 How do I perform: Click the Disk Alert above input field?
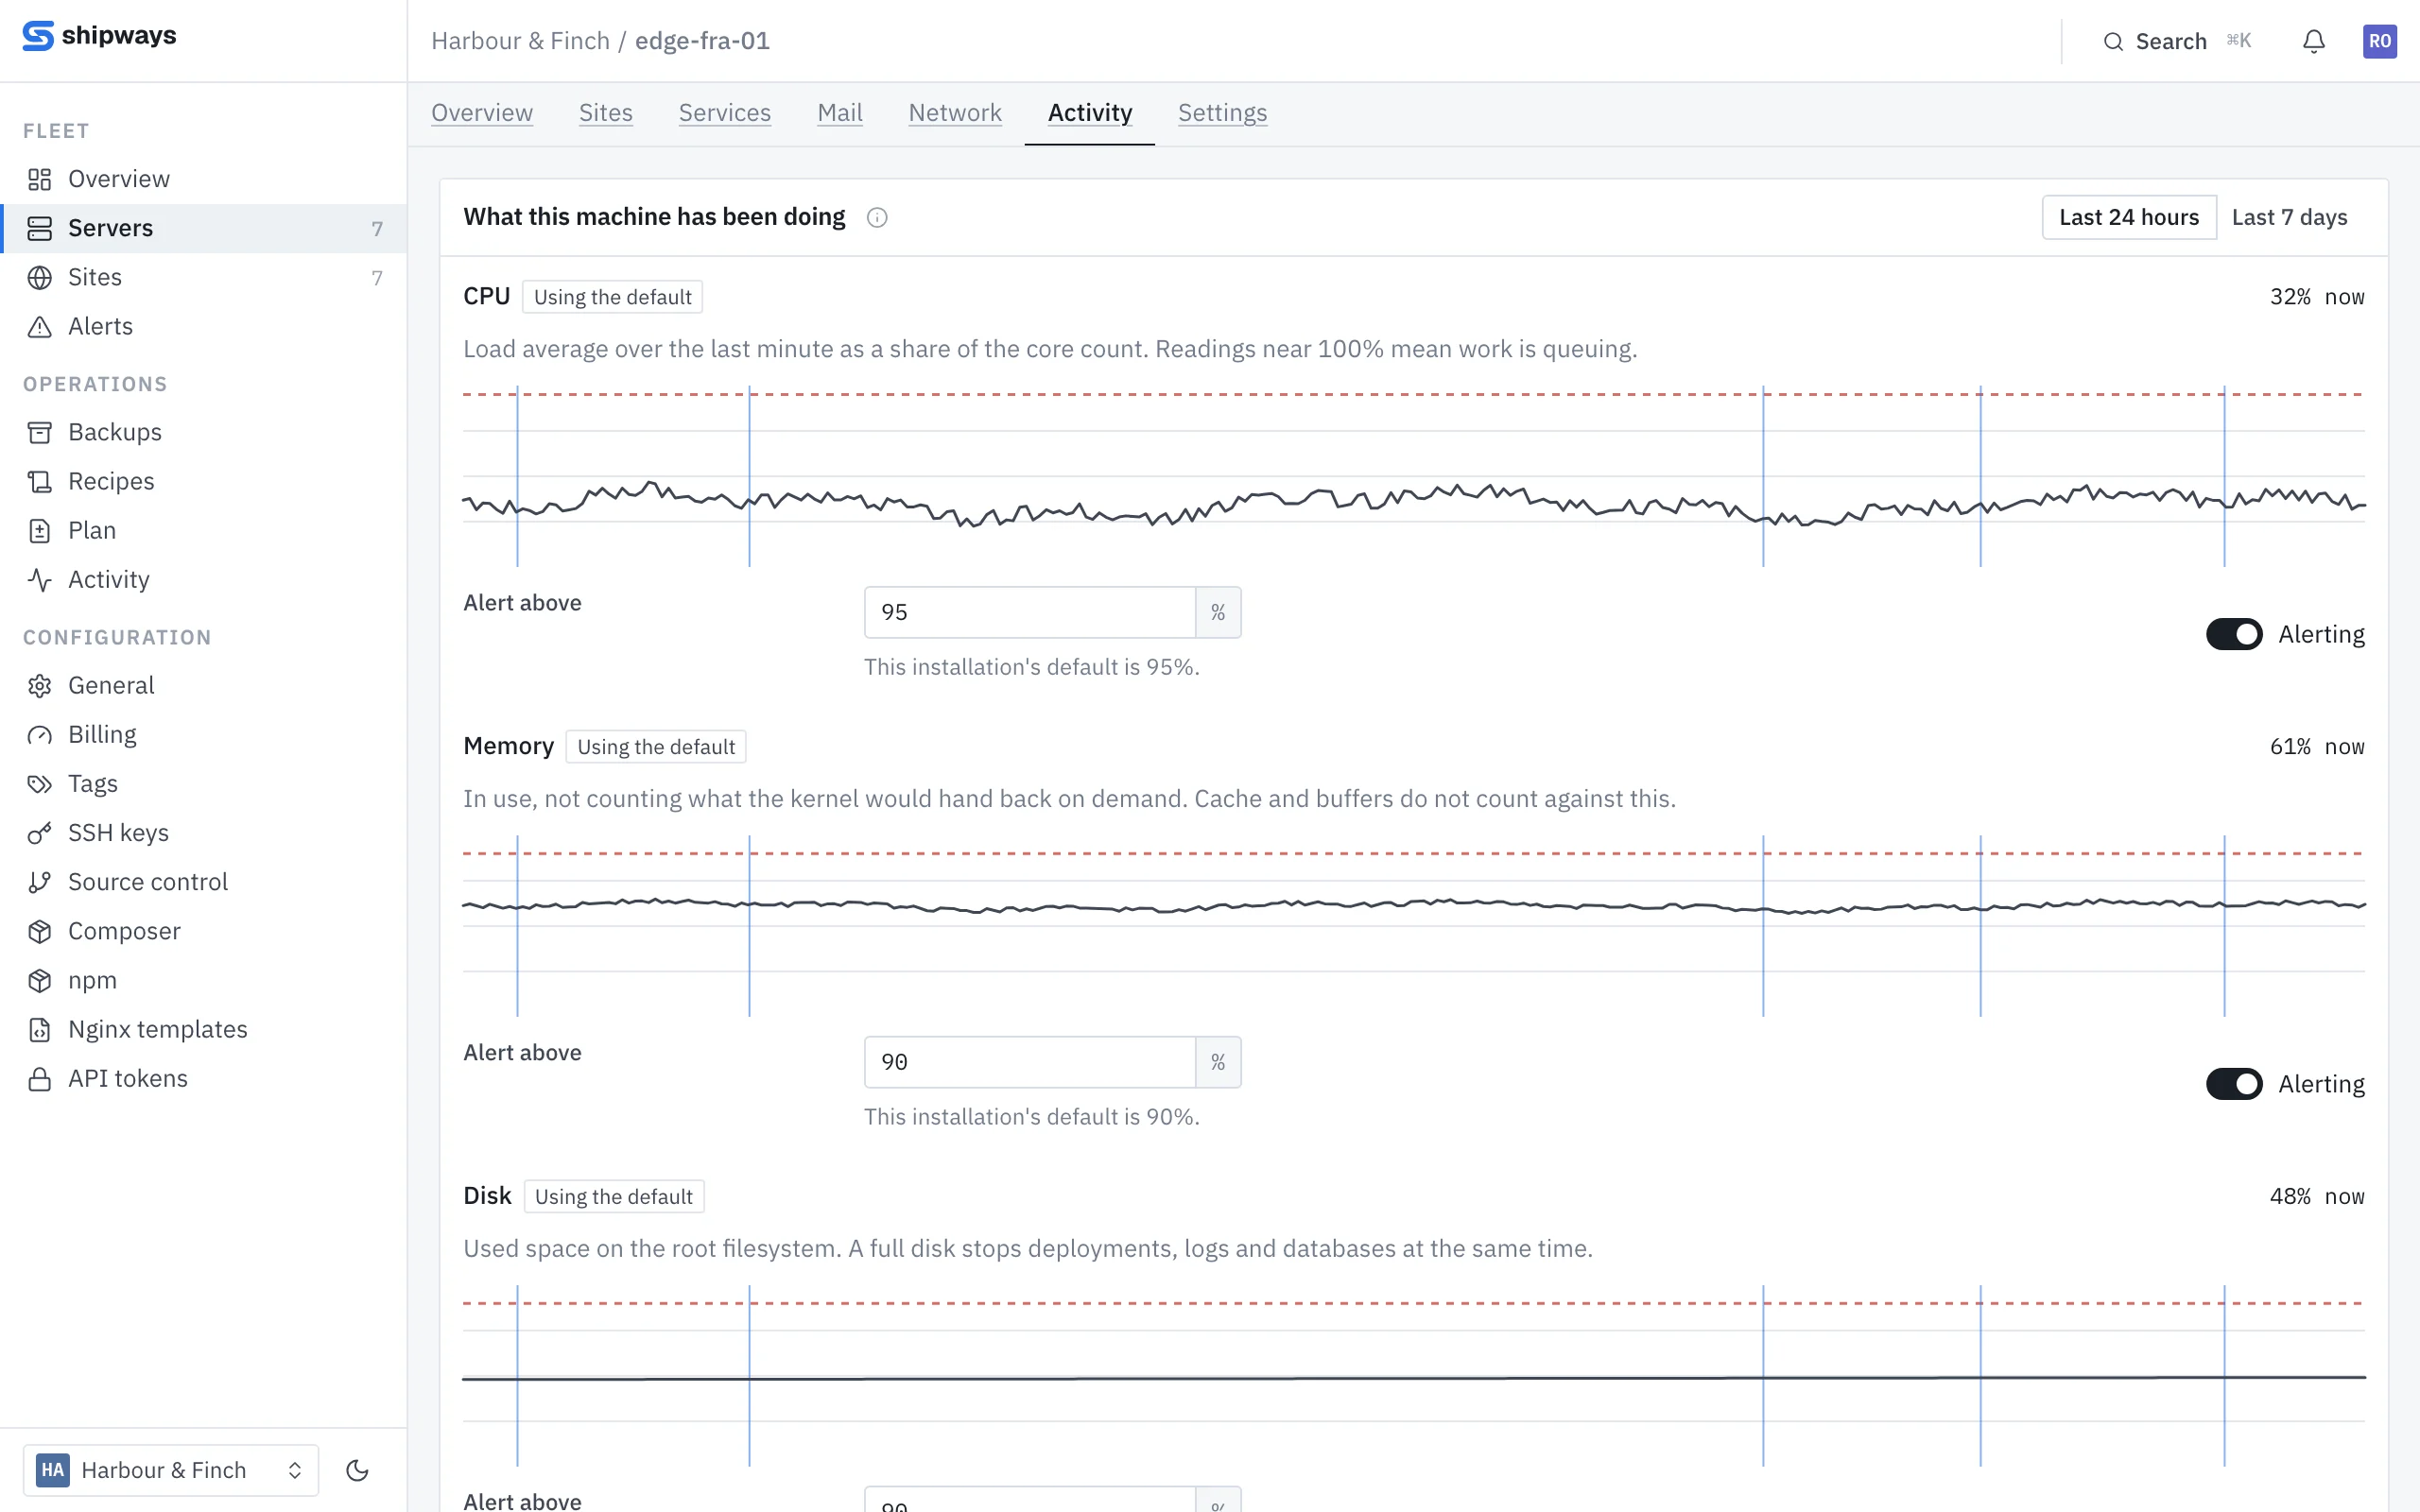tap(1030, 1499)
